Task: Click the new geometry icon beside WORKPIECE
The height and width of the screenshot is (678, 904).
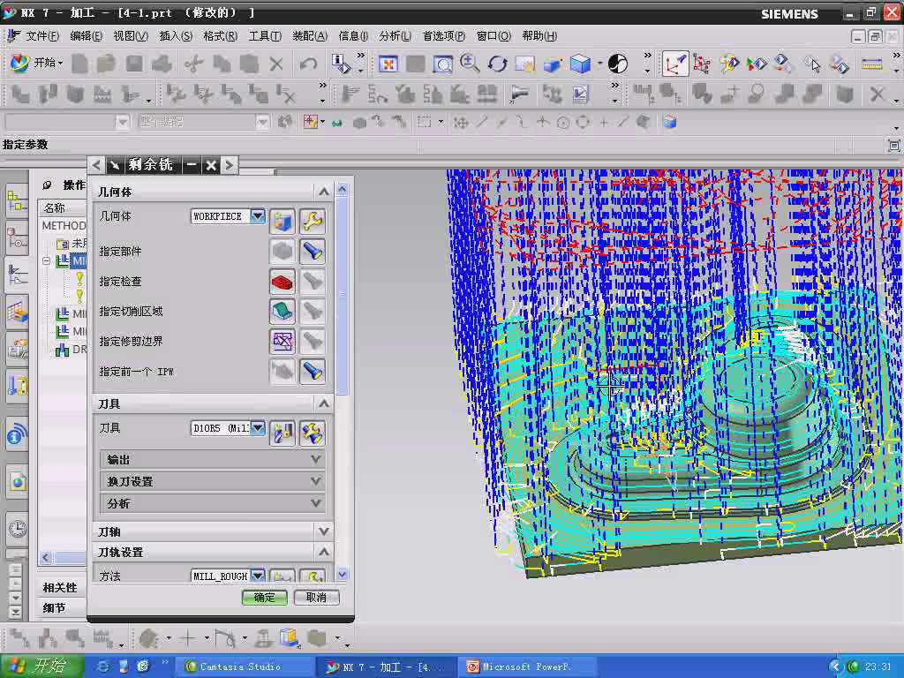Action: [x=282, y=222]
